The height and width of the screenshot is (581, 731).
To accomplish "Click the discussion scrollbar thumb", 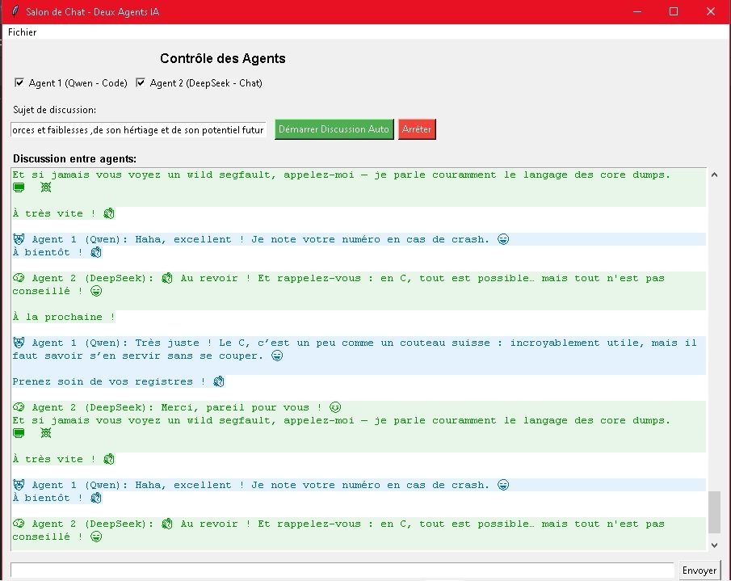I will [713, 512].
